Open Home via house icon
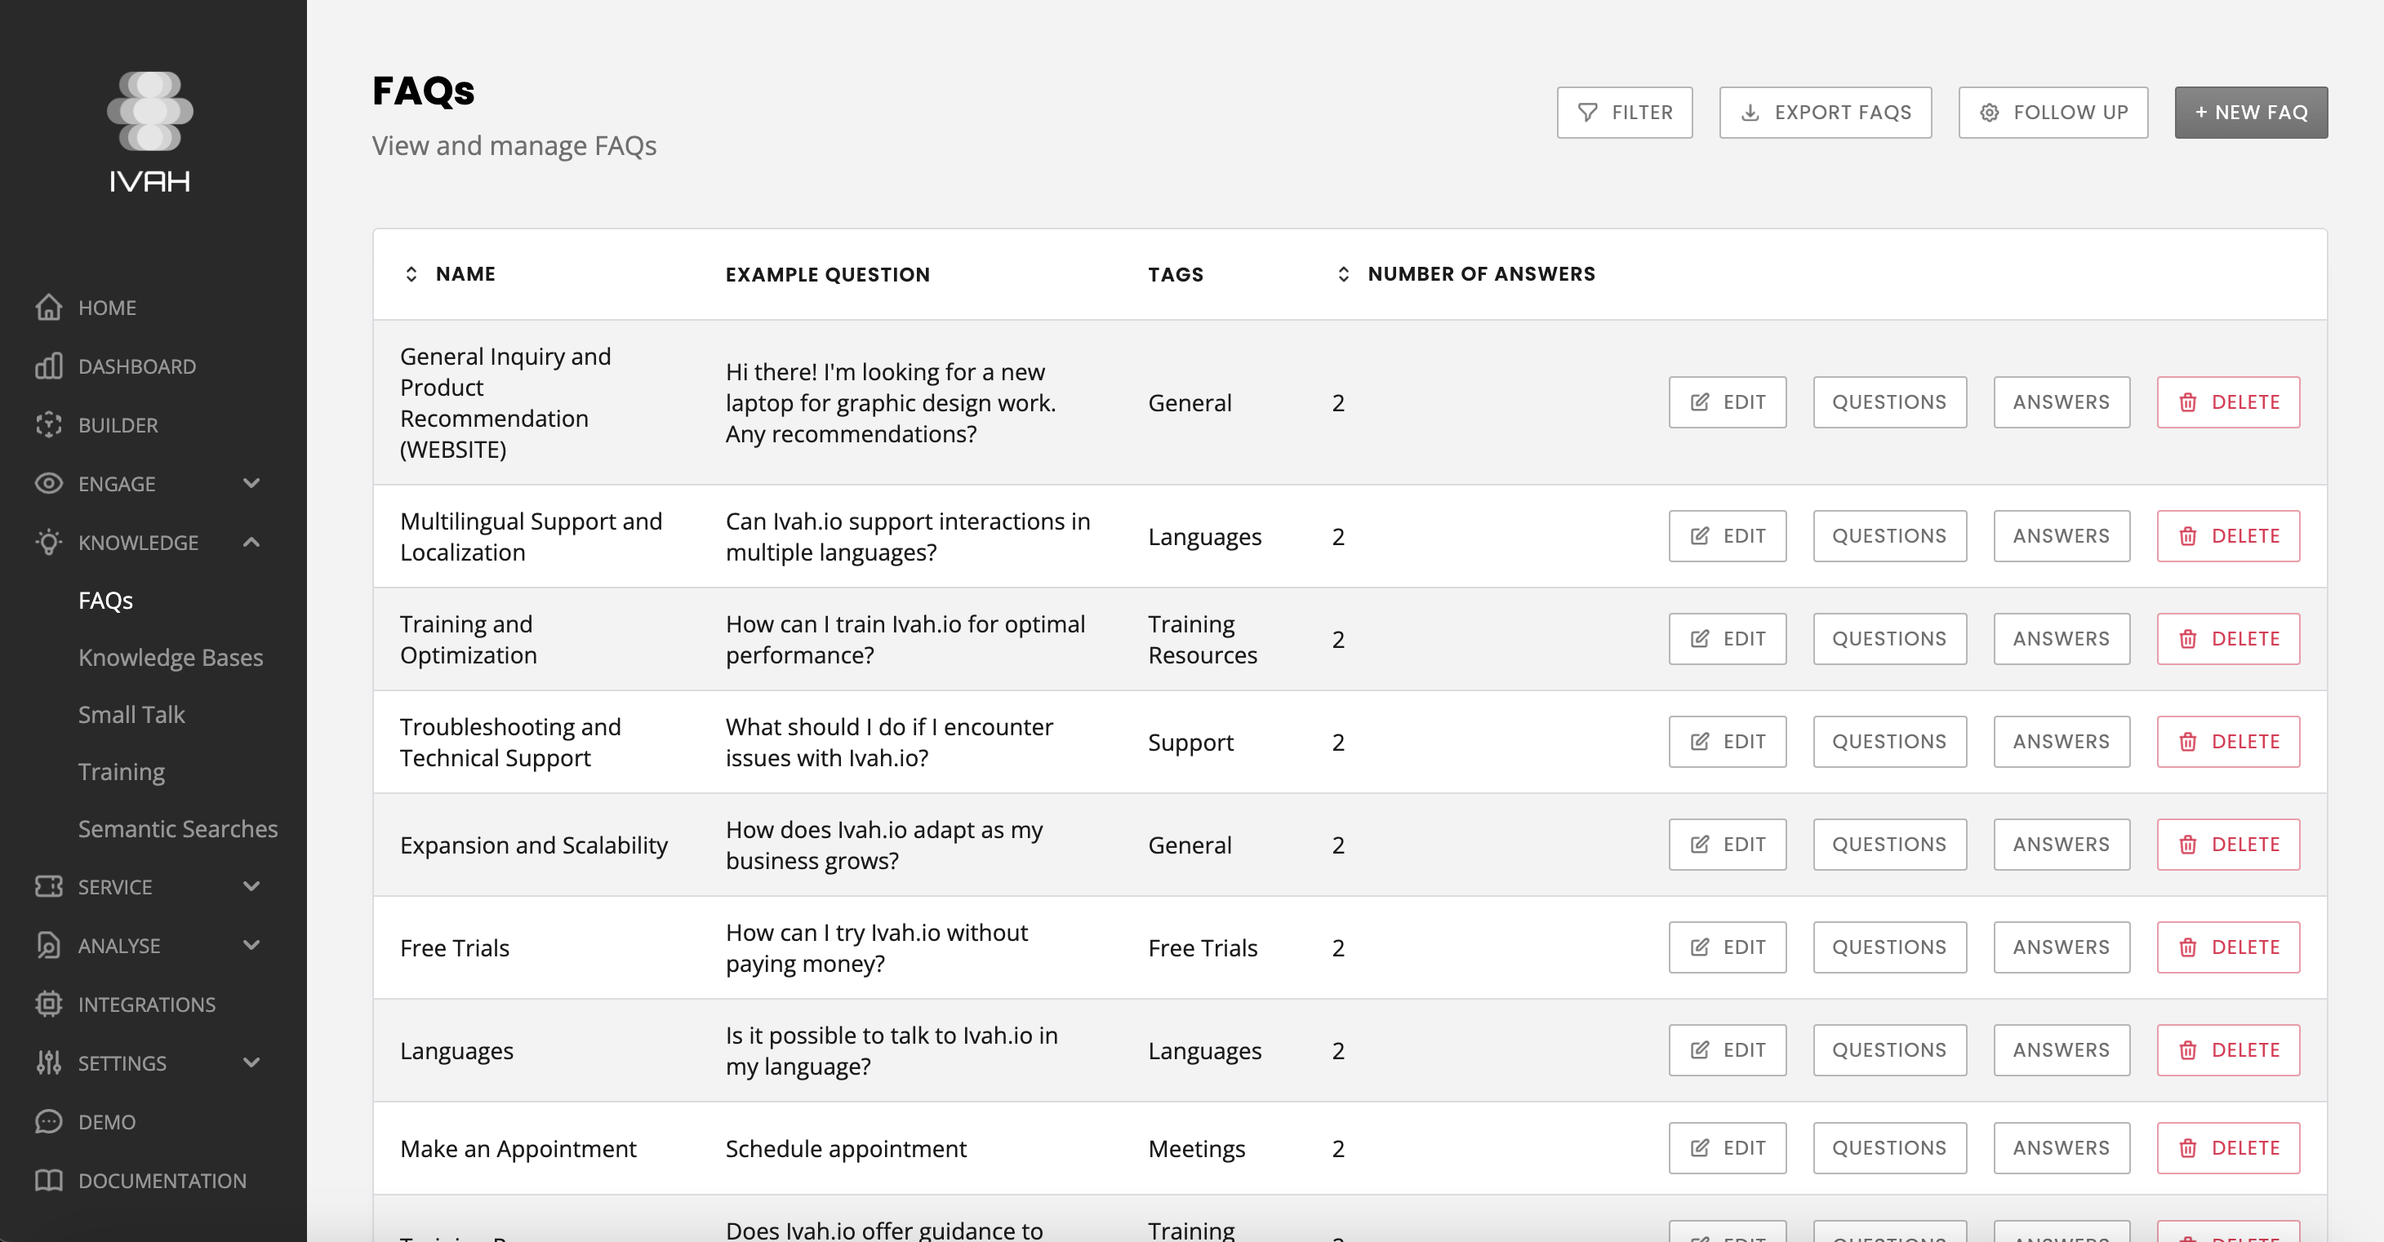 tap(48, 307)
